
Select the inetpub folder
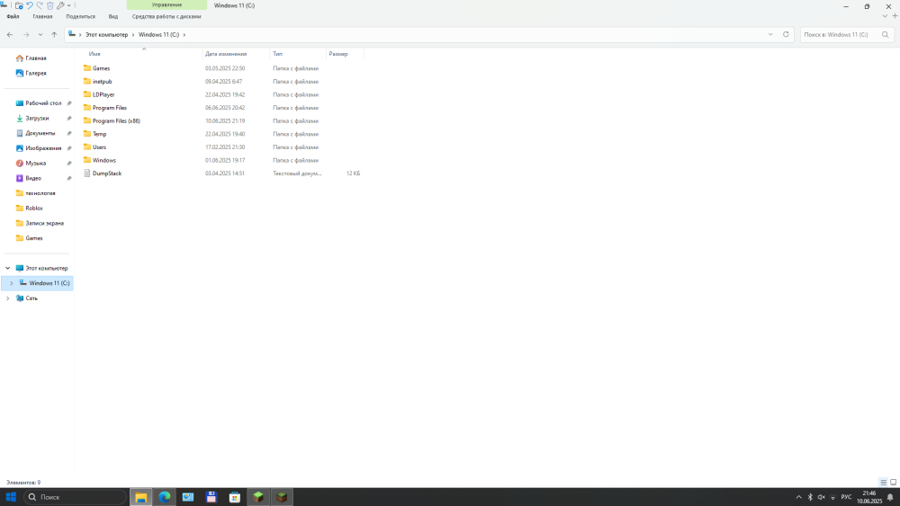[103, 82]
